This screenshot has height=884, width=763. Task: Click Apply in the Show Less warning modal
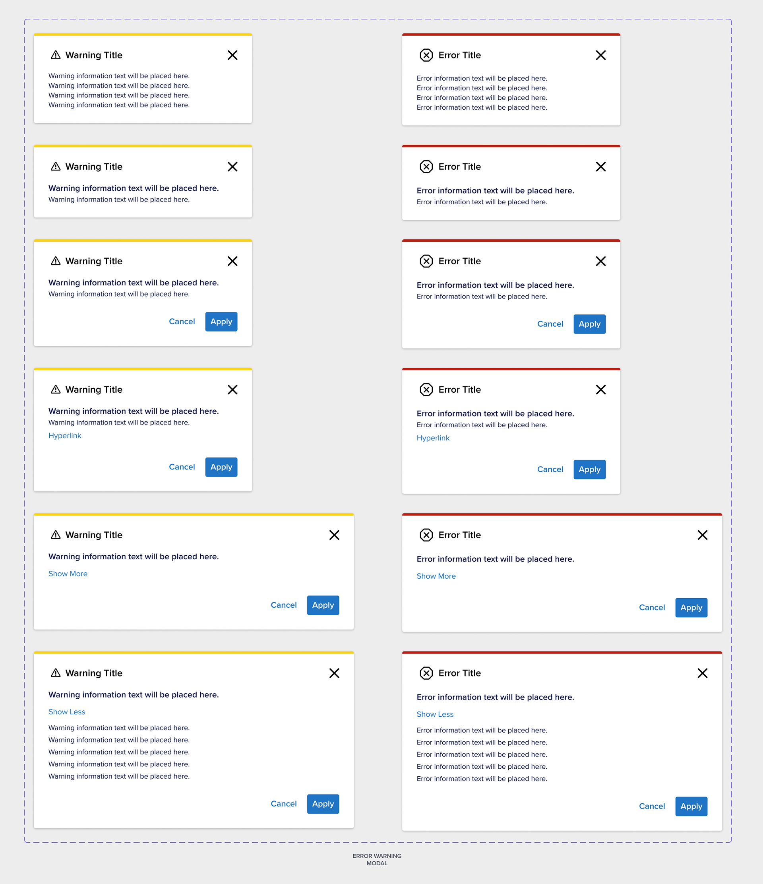(x=323, y=804)
